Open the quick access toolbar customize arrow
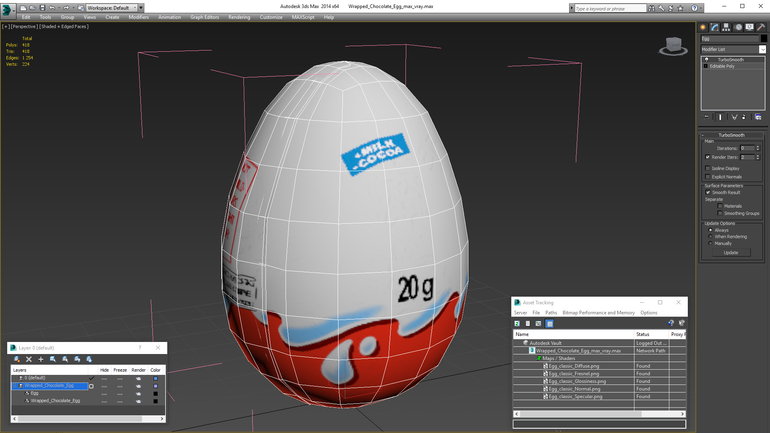The width and height of the screenshot is (770, 433). (x=141, y=8)
